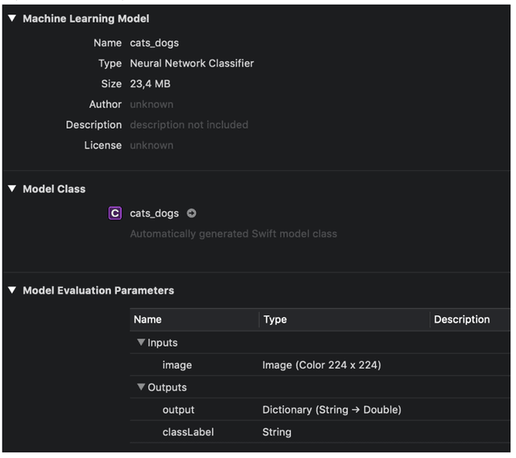Collapse the Machine Learning Model section
The image size is (516, 458).
coord(12,19)
